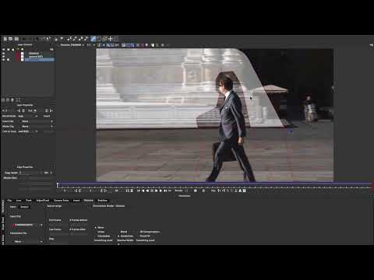374x280 pixels.
Task: Stop playback
Action: (152, 191)
